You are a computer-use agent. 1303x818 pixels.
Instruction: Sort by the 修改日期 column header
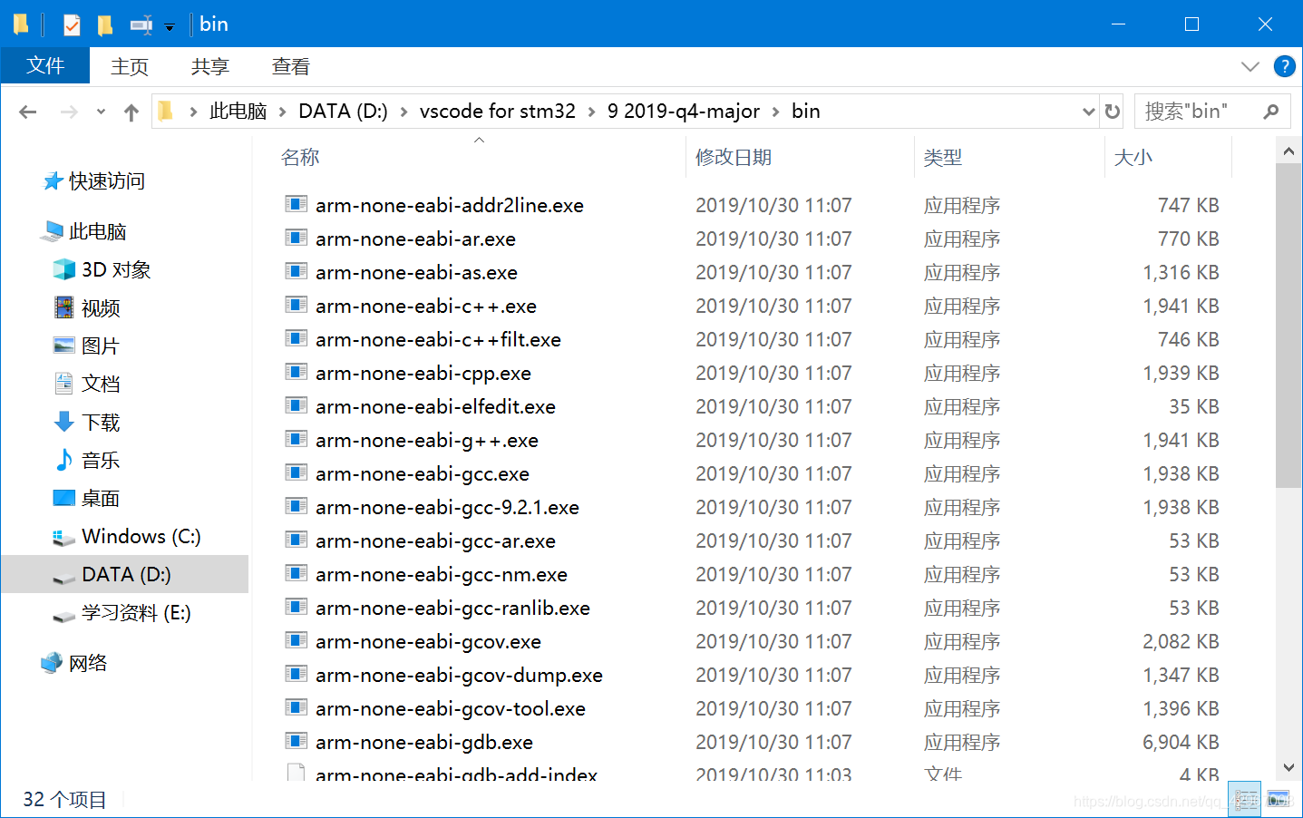733,157
